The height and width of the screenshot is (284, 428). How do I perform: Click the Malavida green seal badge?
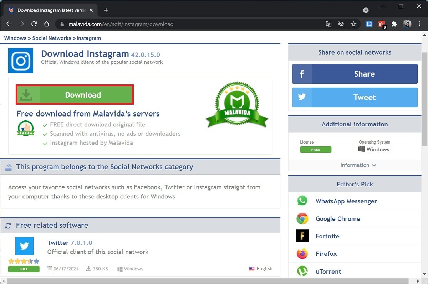pyautogui.click(x=237, y=106)
